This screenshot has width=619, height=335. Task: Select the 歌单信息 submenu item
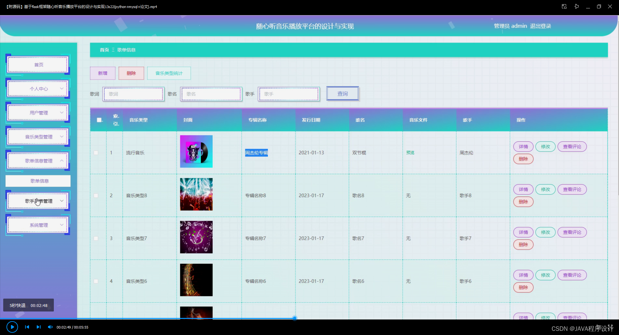click(x=38, y=181)
